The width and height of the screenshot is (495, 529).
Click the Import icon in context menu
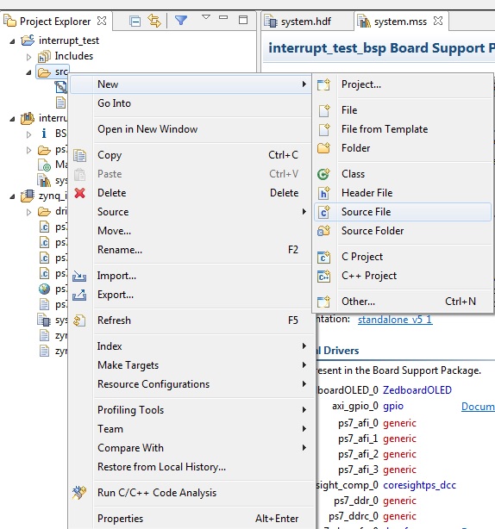79,276
